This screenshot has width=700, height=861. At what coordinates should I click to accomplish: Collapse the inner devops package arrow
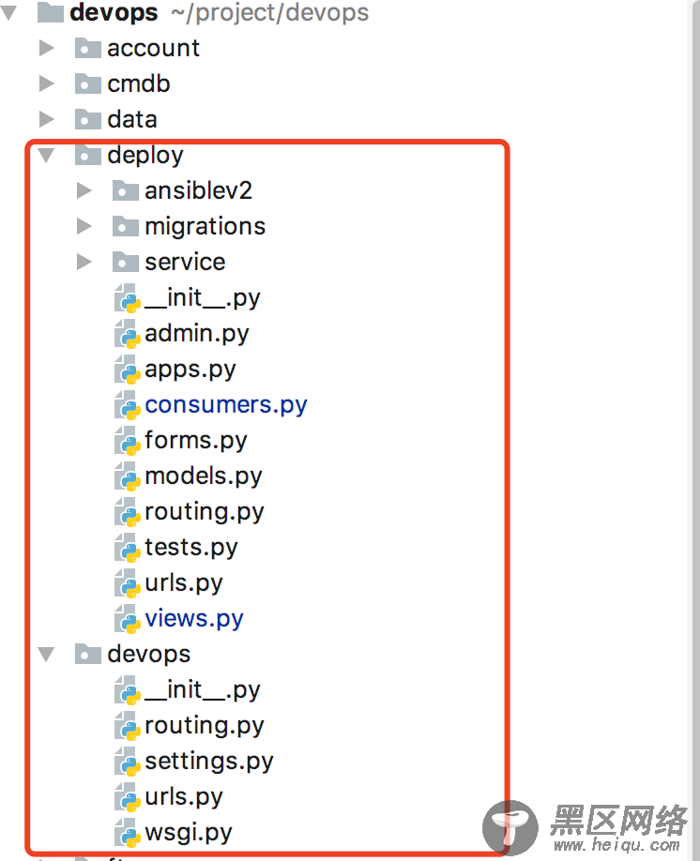pos(46,654)
